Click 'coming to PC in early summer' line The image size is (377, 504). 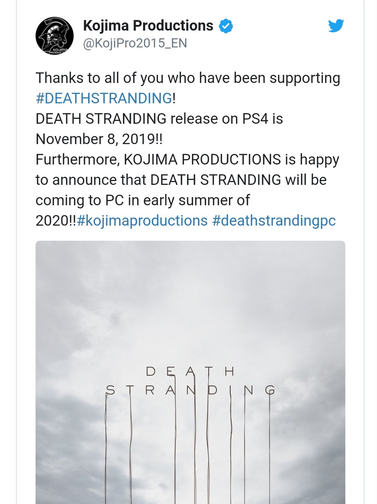click(143, 200)
